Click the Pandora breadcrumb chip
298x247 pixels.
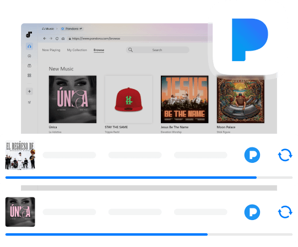(x=72, y=29)
